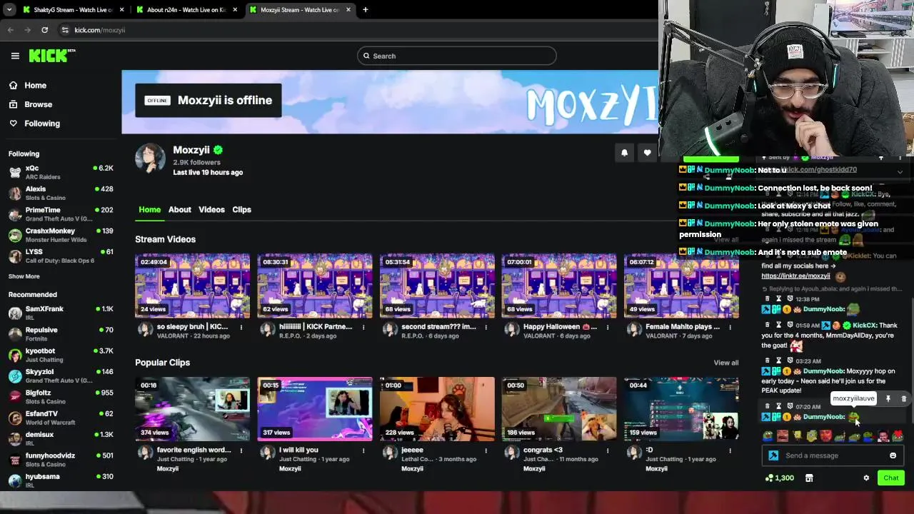Open Repulsive recommended channel

coord(61,334)
